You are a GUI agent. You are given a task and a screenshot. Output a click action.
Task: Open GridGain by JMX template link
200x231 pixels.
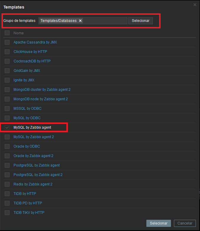[27, 71]
